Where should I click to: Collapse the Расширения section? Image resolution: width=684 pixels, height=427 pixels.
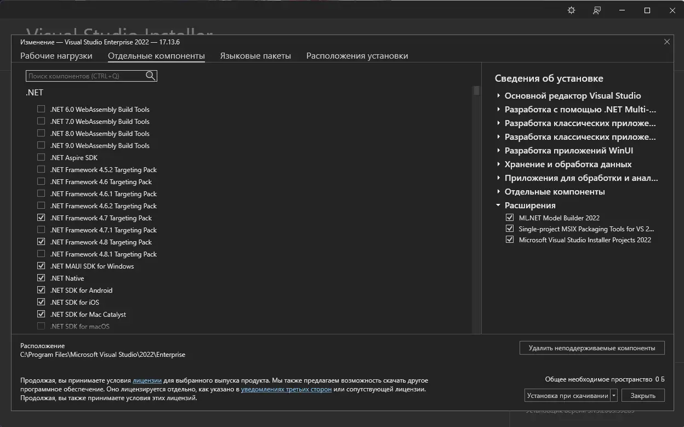(498, 205)
